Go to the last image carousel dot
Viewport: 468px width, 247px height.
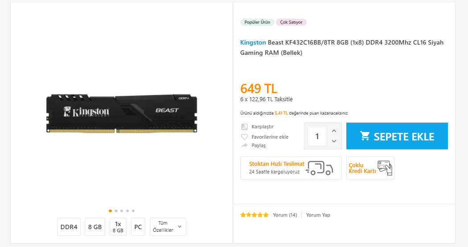[133, 210]
